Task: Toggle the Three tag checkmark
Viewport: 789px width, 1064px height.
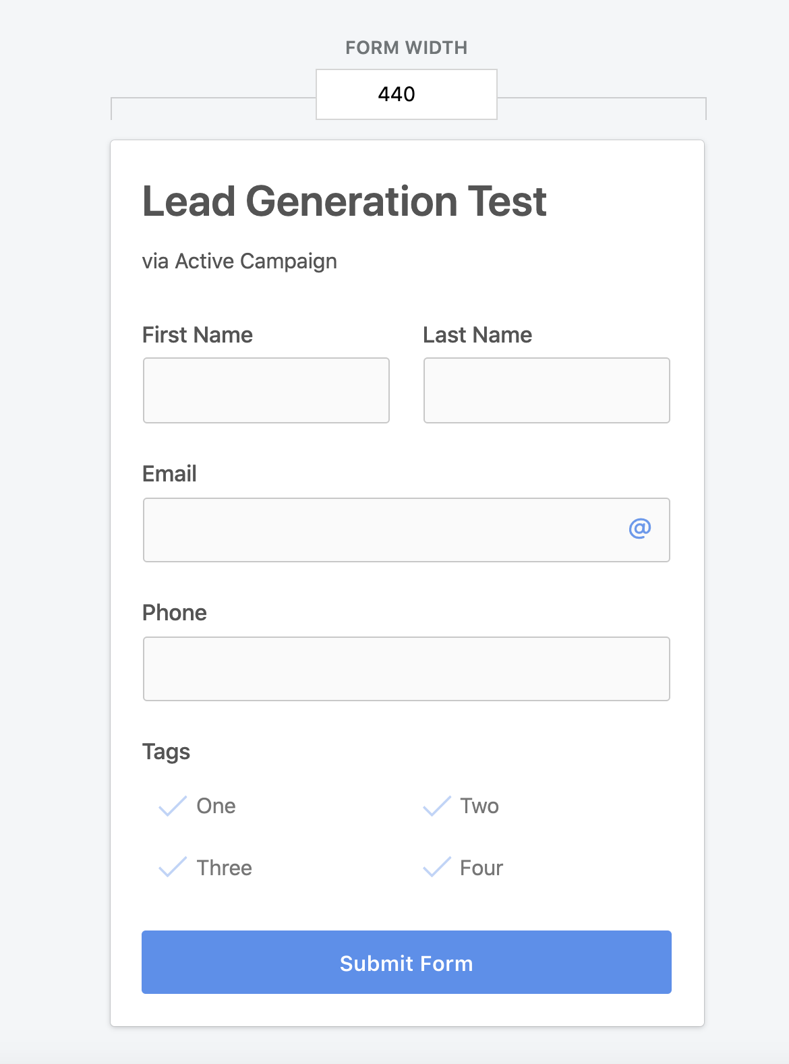Action: [x=173, y=867]
